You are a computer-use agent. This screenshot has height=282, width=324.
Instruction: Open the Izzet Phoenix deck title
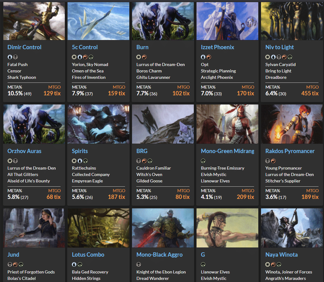[217, 47]
